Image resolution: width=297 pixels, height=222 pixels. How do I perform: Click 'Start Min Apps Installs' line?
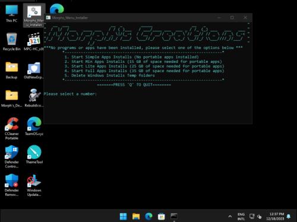coord(143,62)
